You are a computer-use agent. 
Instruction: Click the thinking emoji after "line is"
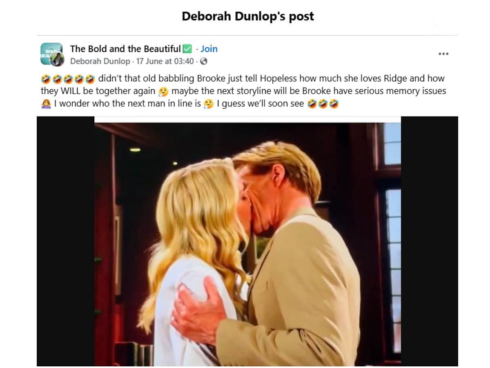point(209,104)
